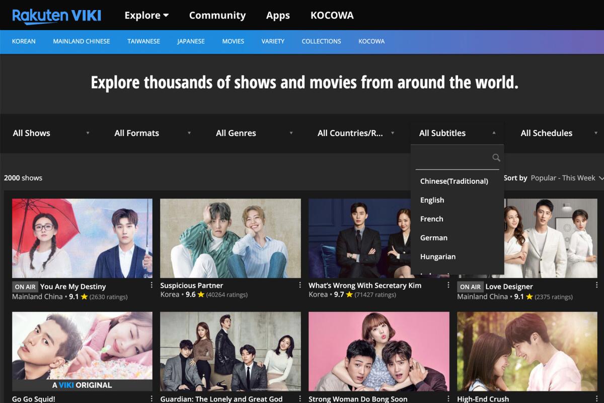This screenshot has height=403, width=604.
Task: Open options menu for Guardian: The Lonely and Great God
Action: 300,398
